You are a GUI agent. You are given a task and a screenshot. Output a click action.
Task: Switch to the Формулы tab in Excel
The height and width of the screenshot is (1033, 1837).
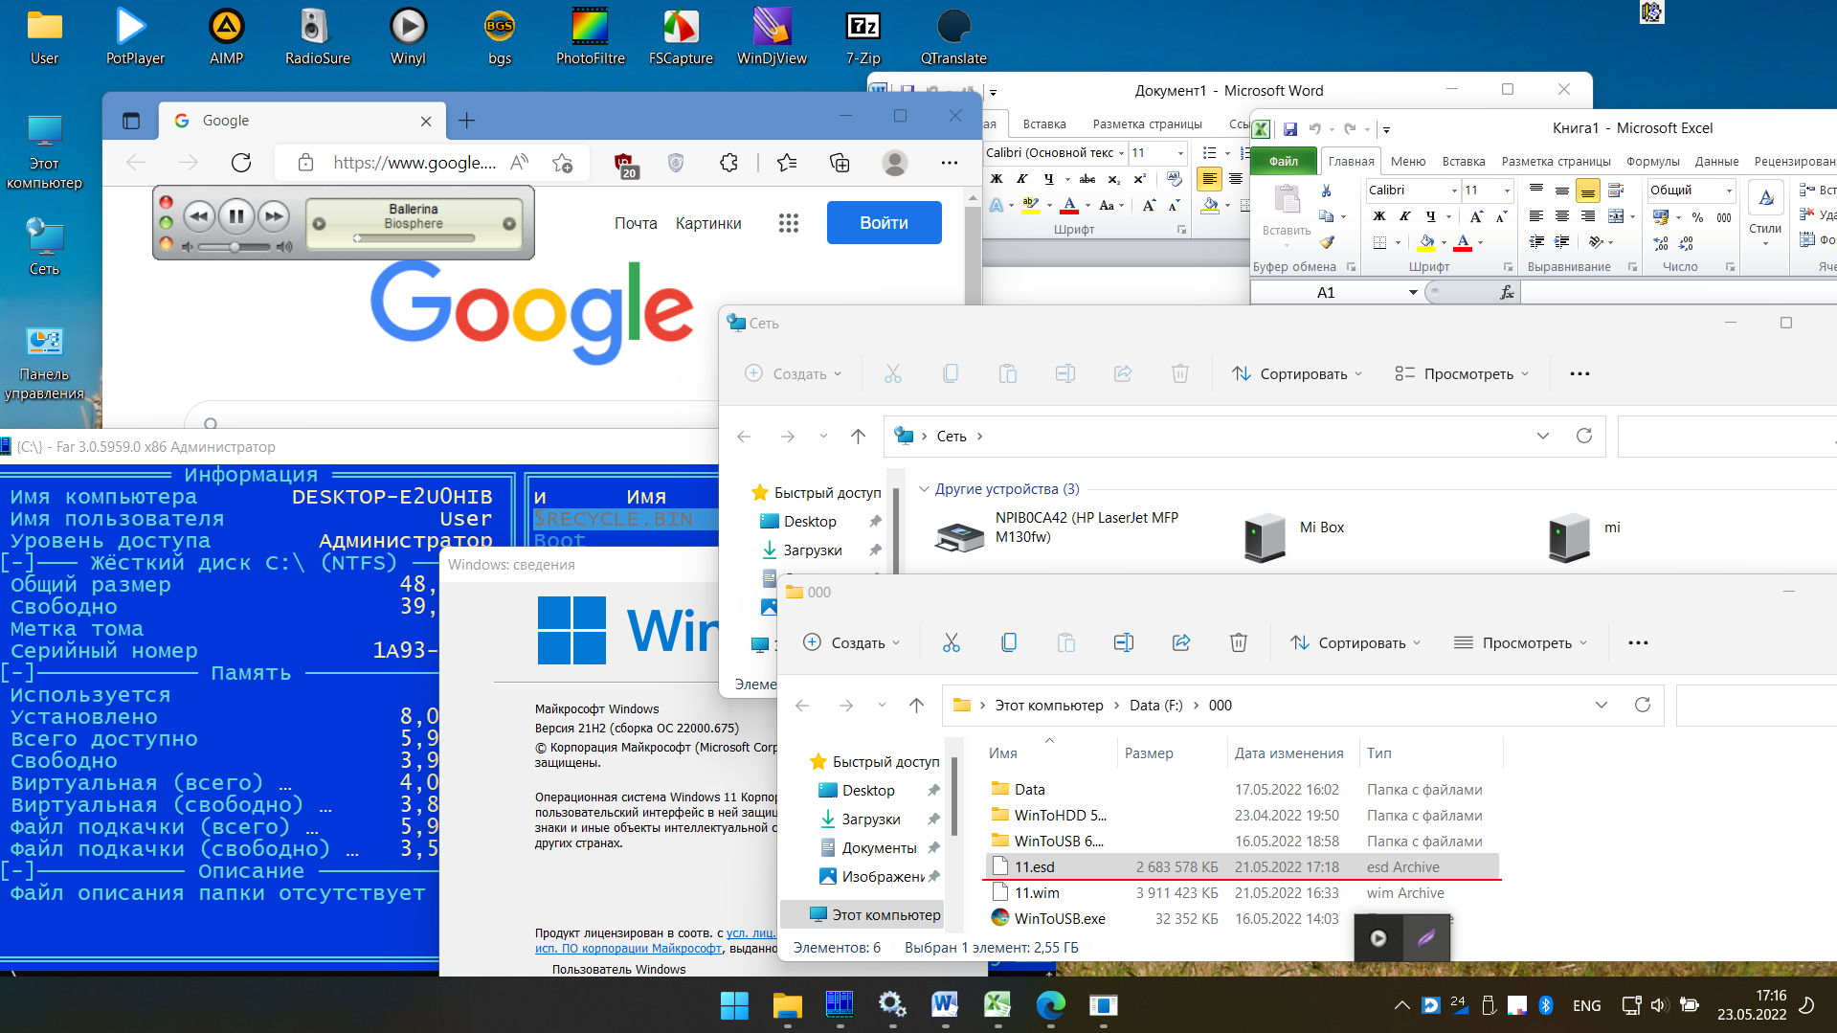1652,161
